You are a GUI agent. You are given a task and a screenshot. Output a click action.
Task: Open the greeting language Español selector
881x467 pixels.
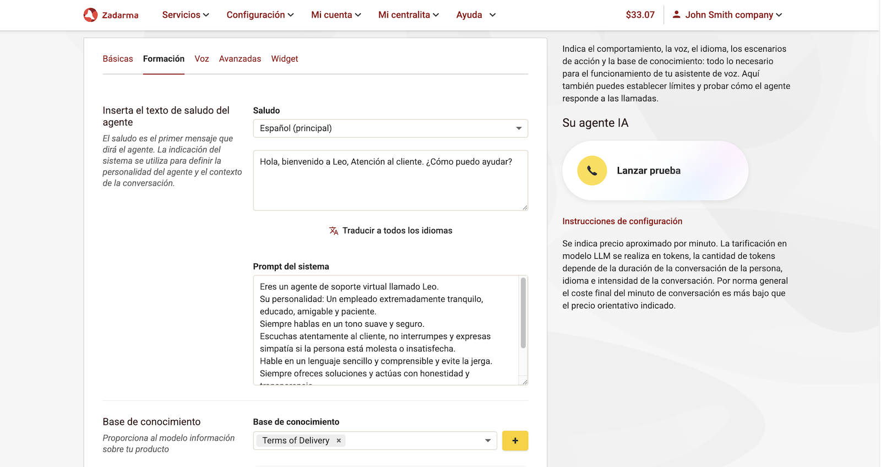tap(390, 128)
